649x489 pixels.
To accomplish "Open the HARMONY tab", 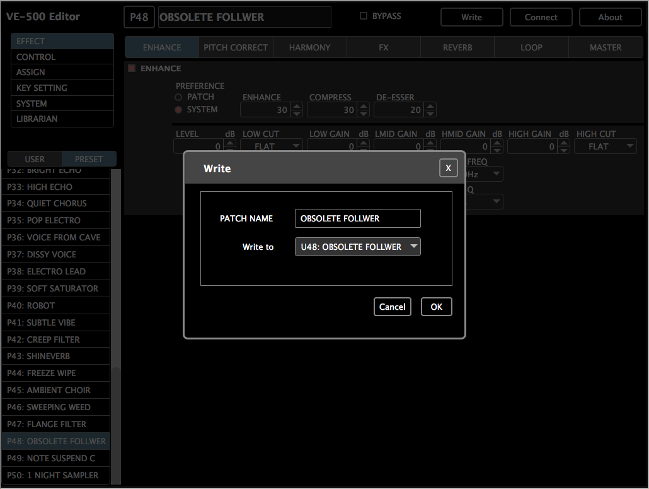I will (309, 47).
